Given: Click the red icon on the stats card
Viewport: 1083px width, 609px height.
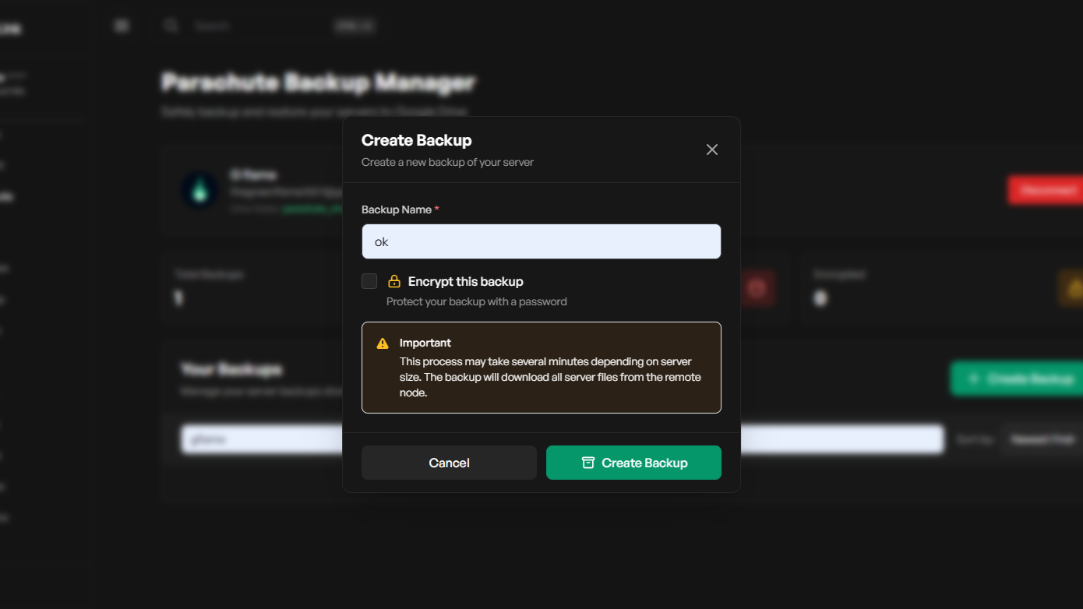Looking at the screenshot, I should (x=757, y=288).
